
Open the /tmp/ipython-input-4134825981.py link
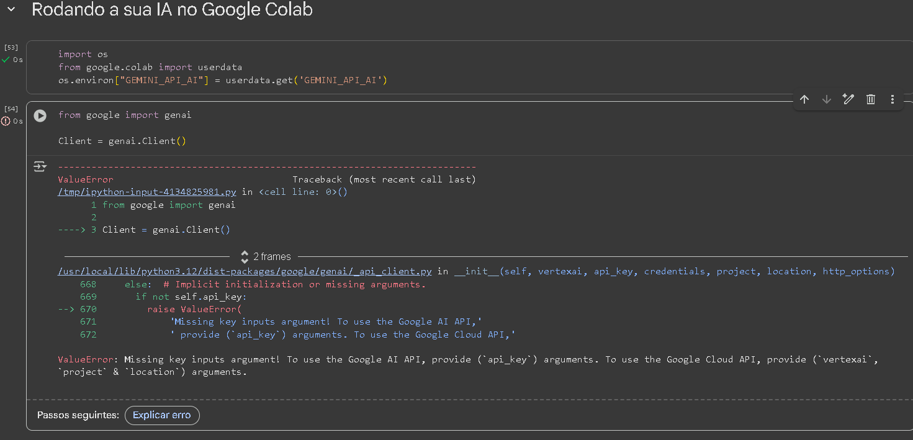coord(147,192)
